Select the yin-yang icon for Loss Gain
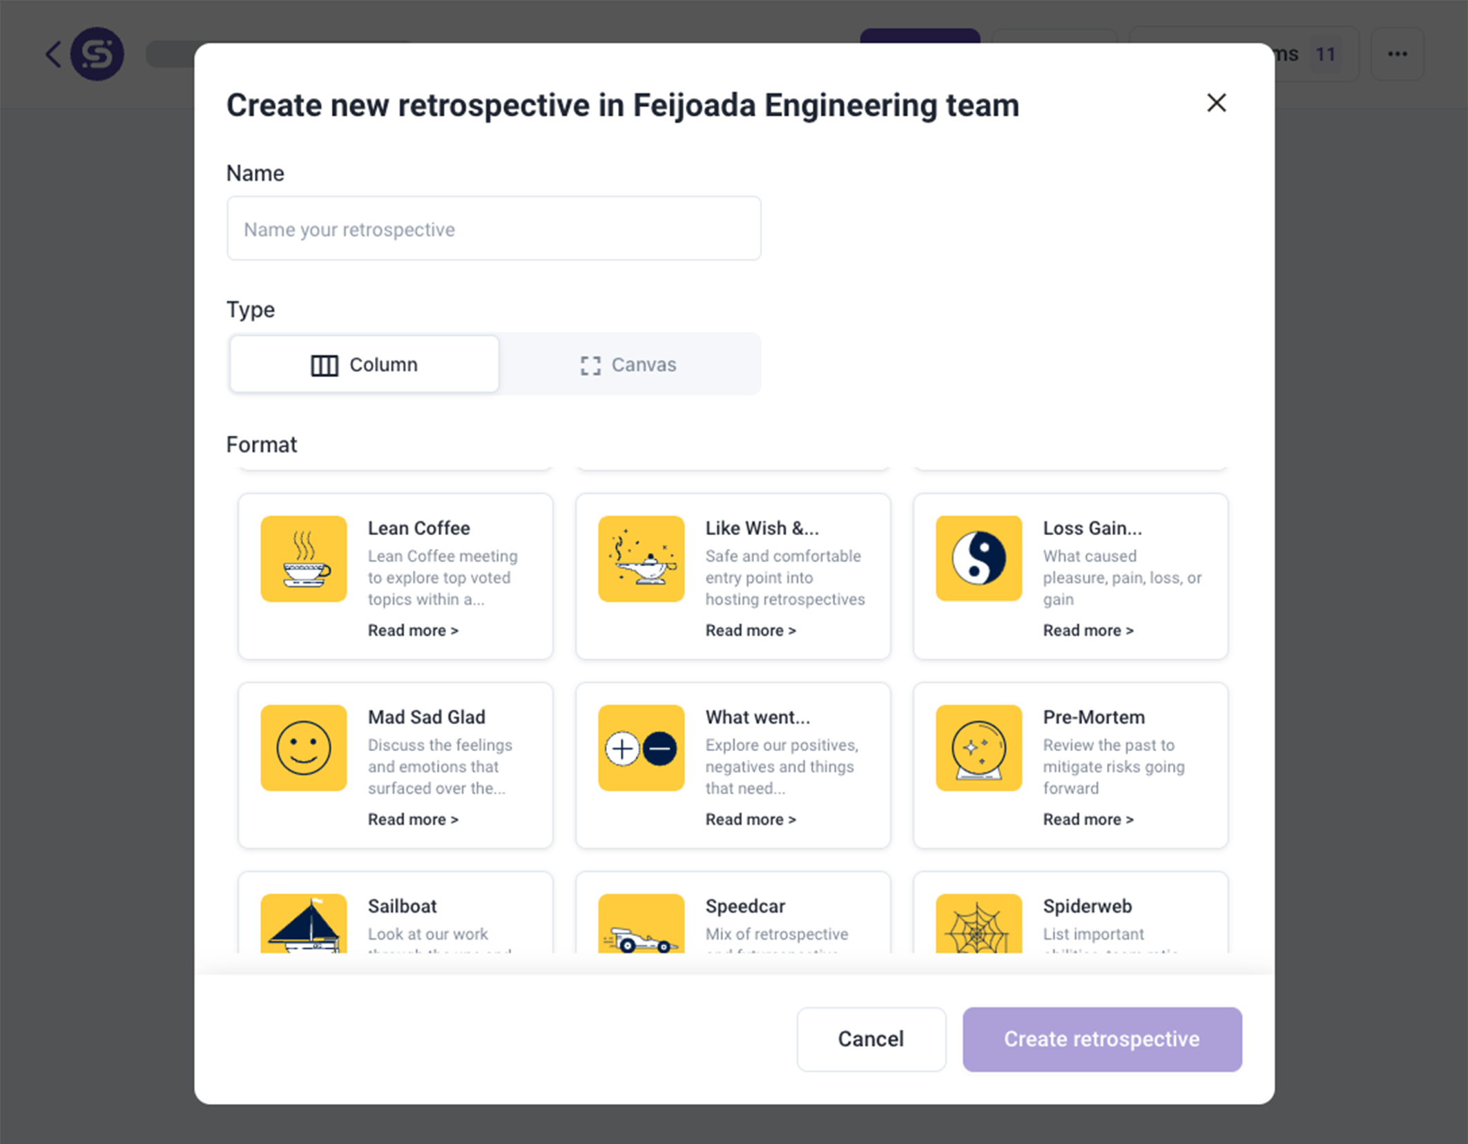Viewport: 1468px width, 1144px height. coord(978,559)
